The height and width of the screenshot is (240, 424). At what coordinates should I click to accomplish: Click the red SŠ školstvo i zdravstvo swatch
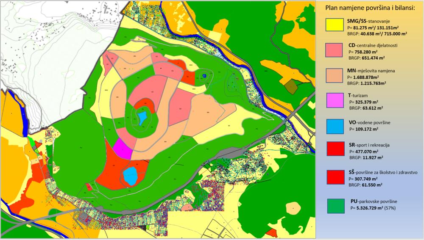coord(335,178)
